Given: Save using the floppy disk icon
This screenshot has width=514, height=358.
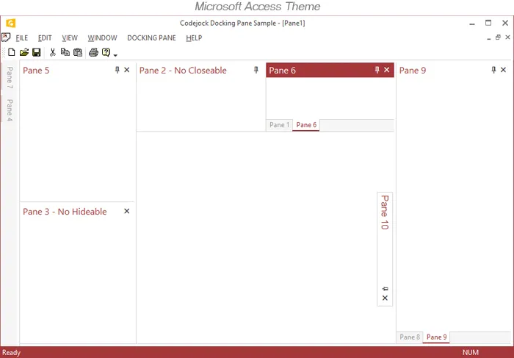Looking at the screenshot, I should [37, 52].
